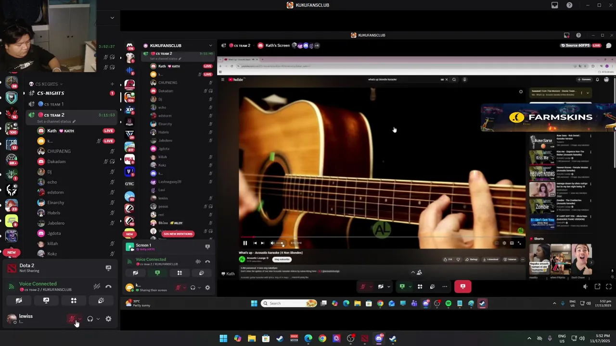Open YouTube player settings gear
Viewport: 616px width, 346px height.
(x=504, y=243)
